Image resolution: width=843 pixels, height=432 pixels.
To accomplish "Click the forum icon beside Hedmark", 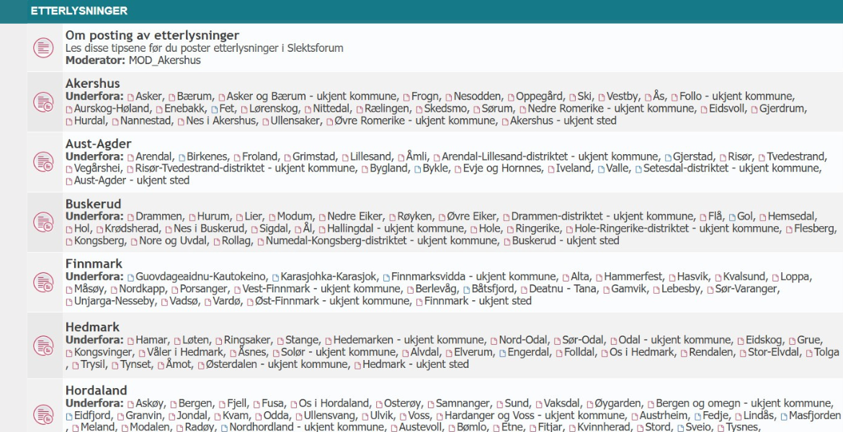I will [x=42, y=344].
